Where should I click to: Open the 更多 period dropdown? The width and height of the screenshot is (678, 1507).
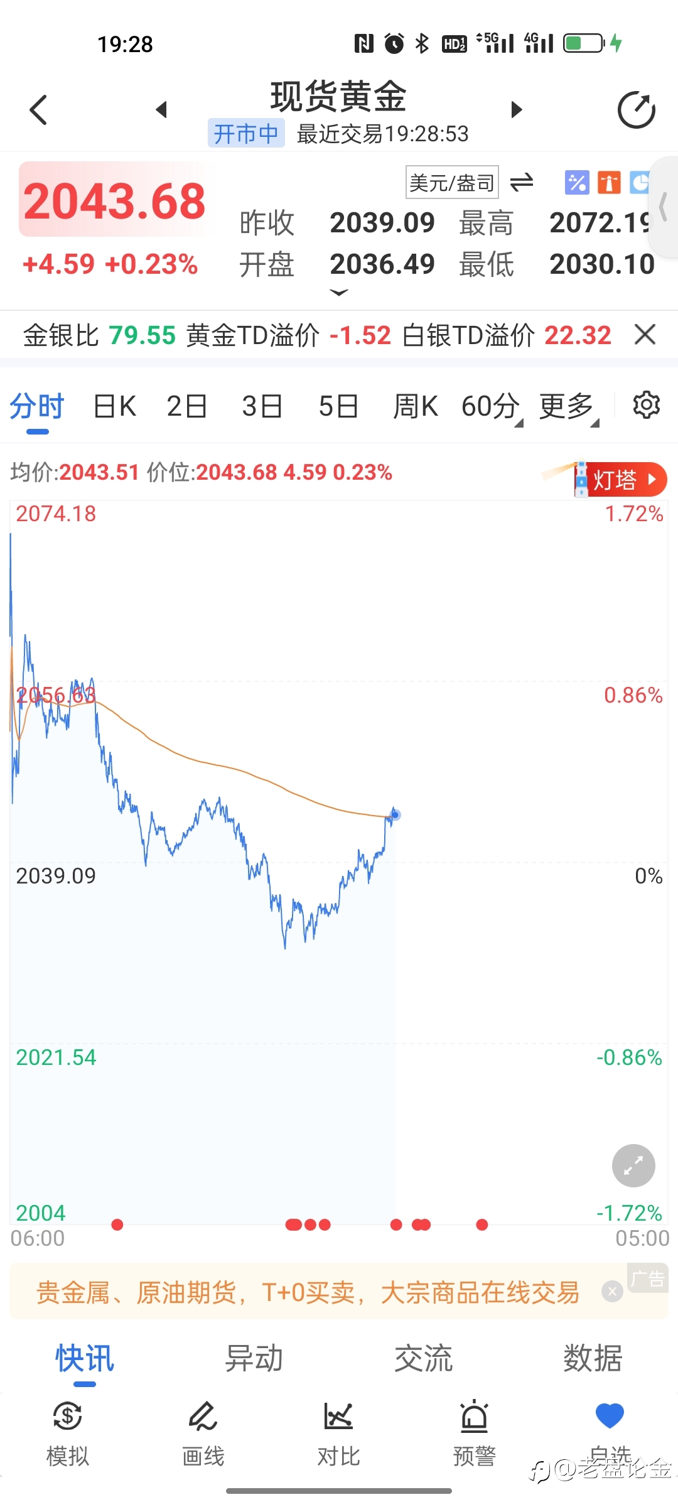(569, 407)
